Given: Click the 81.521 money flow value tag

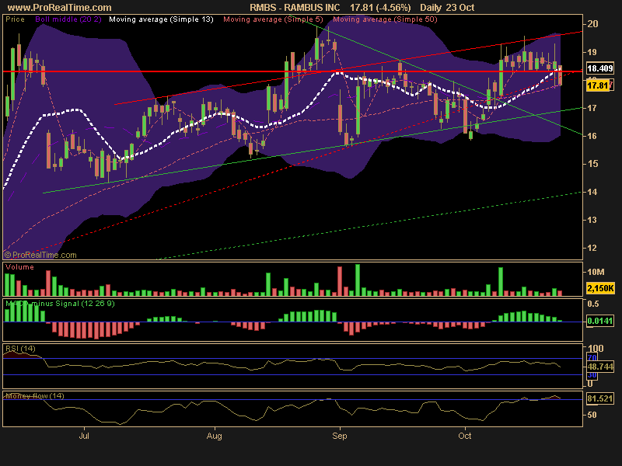Looking at the screenshot, I should click(x=599, y=398).
